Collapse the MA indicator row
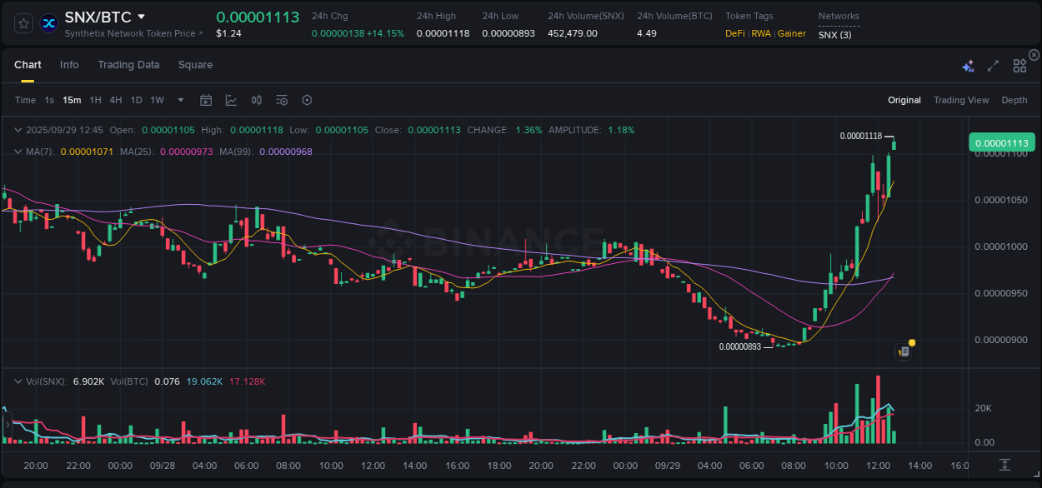Screen dimensions: 1042x488 point(18,151)
